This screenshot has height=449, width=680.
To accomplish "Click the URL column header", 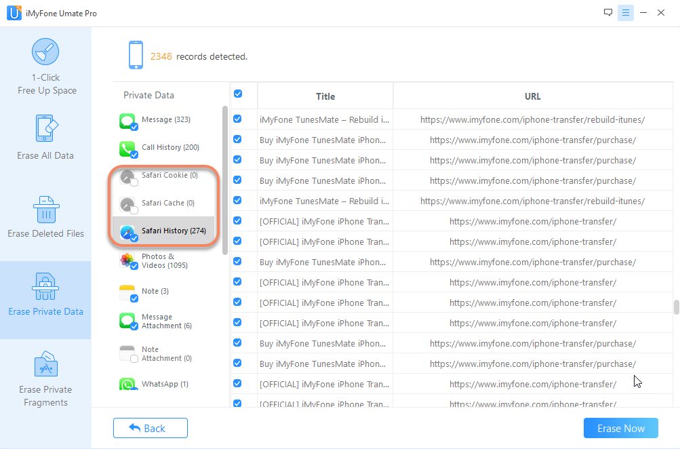I will tap(533, 96).
